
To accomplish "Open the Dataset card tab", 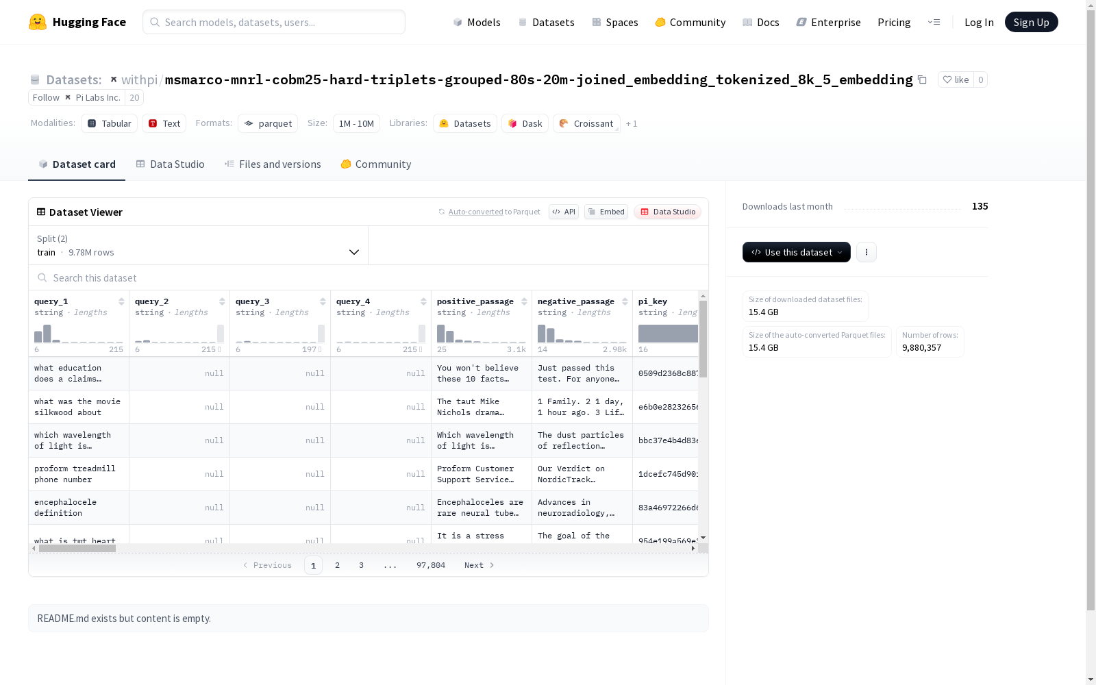I will tap(77, 164).
